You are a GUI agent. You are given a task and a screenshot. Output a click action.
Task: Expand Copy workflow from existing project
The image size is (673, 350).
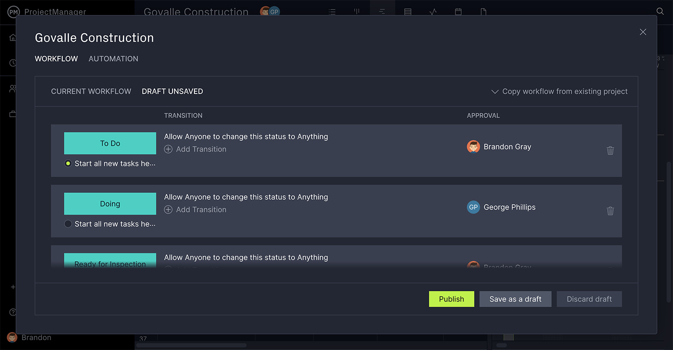click(x=559, y=91)
